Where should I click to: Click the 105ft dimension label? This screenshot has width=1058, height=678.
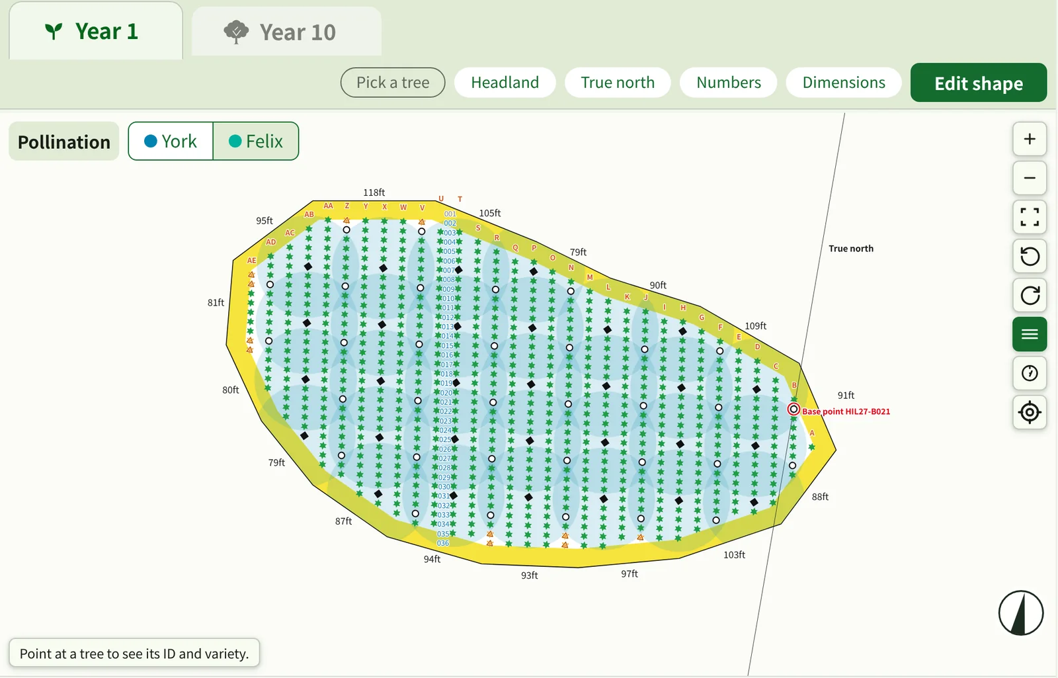coord(490,213)
